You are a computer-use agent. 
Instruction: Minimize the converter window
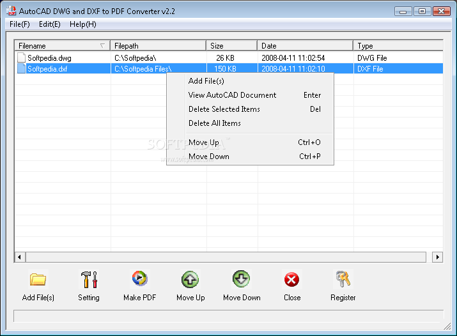tap(403, 11)
